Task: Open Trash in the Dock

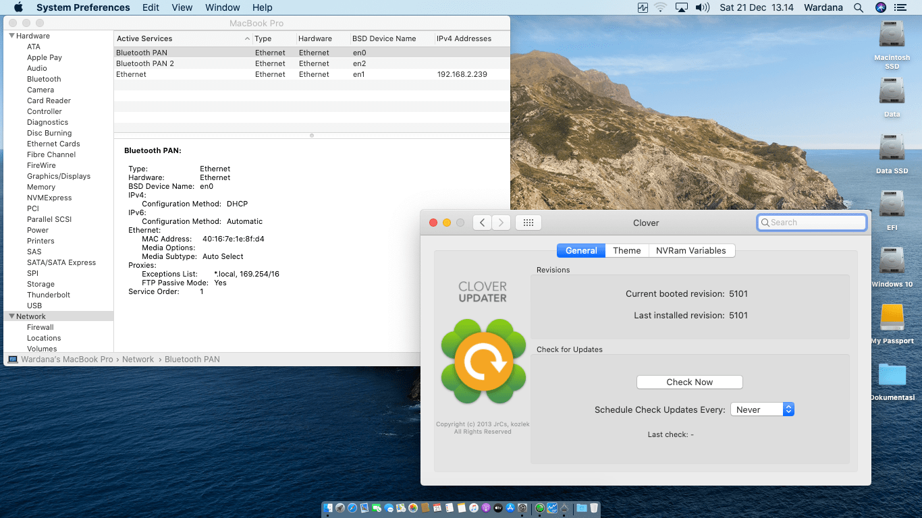Action: (x=594, y=508)
